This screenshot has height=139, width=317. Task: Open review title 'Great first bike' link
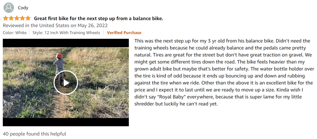pos(98,18)
